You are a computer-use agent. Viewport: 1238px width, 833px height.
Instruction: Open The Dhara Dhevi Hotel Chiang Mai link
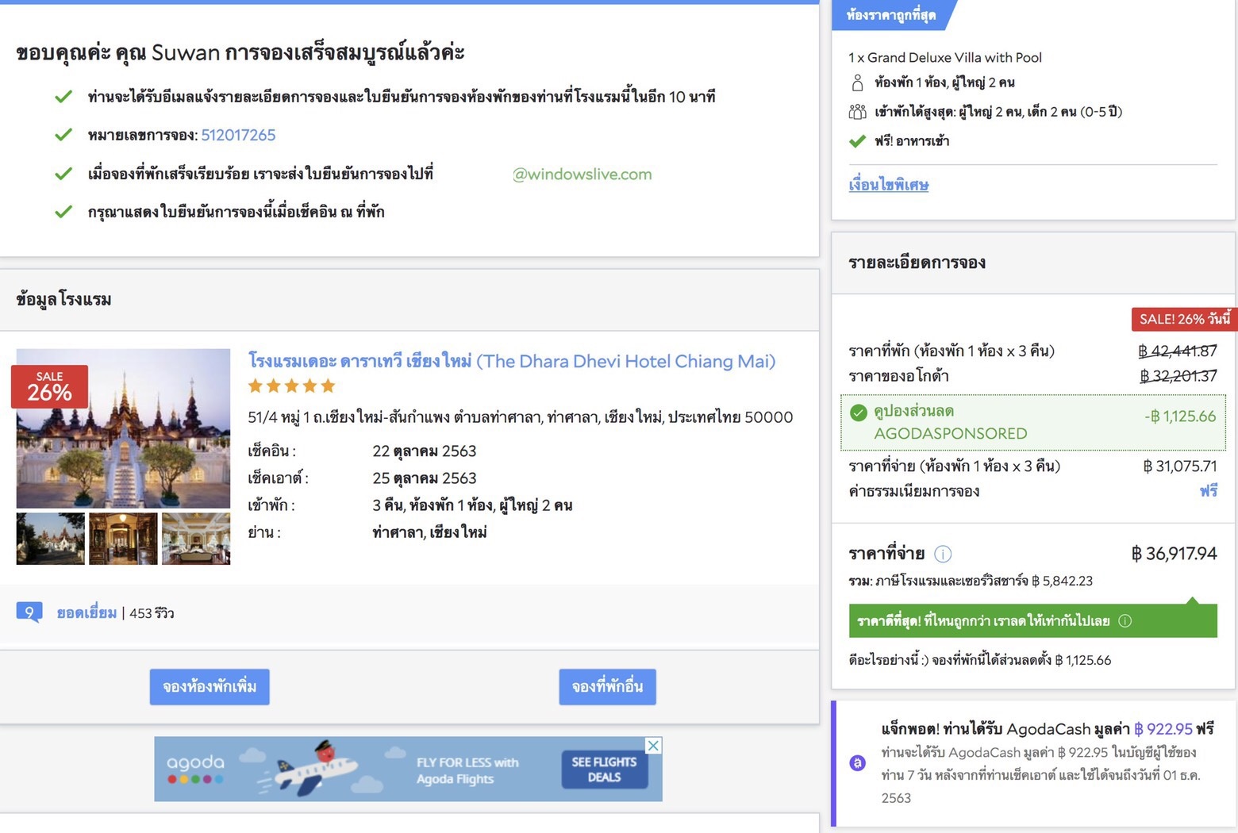point(511,361)
